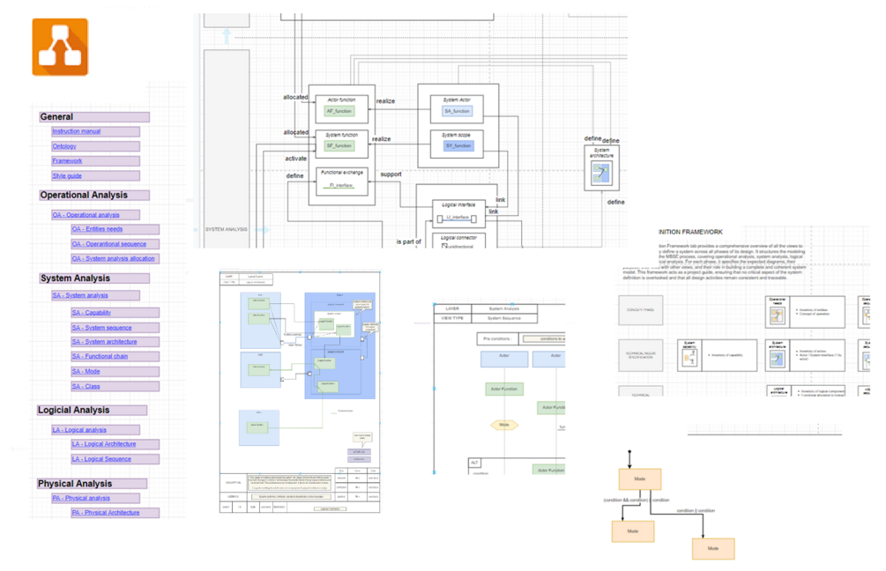This screenshot has width=886, height=571.
Task: Select the Operational Analysis heading
Action: click(x=93, y=195)
